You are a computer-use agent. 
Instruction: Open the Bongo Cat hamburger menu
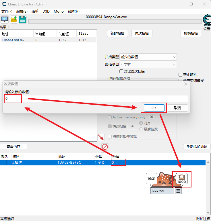pyautogui.click(x=178, y=191)
